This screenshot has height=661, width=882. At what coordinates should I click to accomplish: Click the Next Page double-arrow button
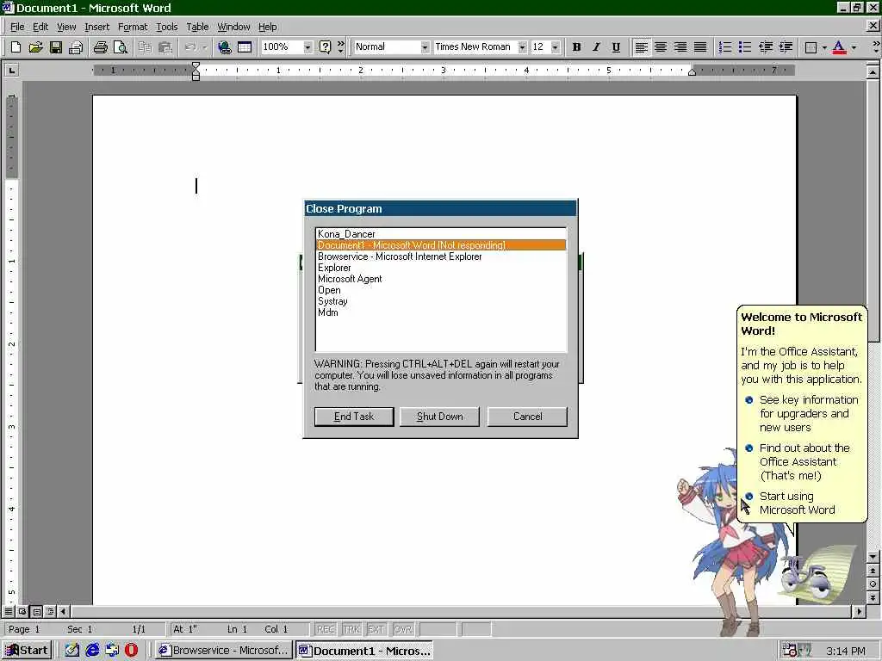tap(873, 597)
